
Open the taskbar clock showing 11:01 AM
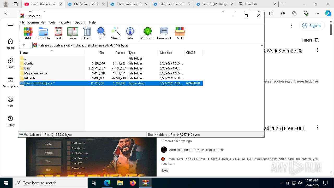[x=312, y=183]
